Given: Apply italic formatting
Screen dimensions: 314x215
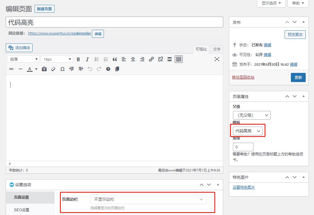Looking at the screenshot, I should click(x=87, y=59).
